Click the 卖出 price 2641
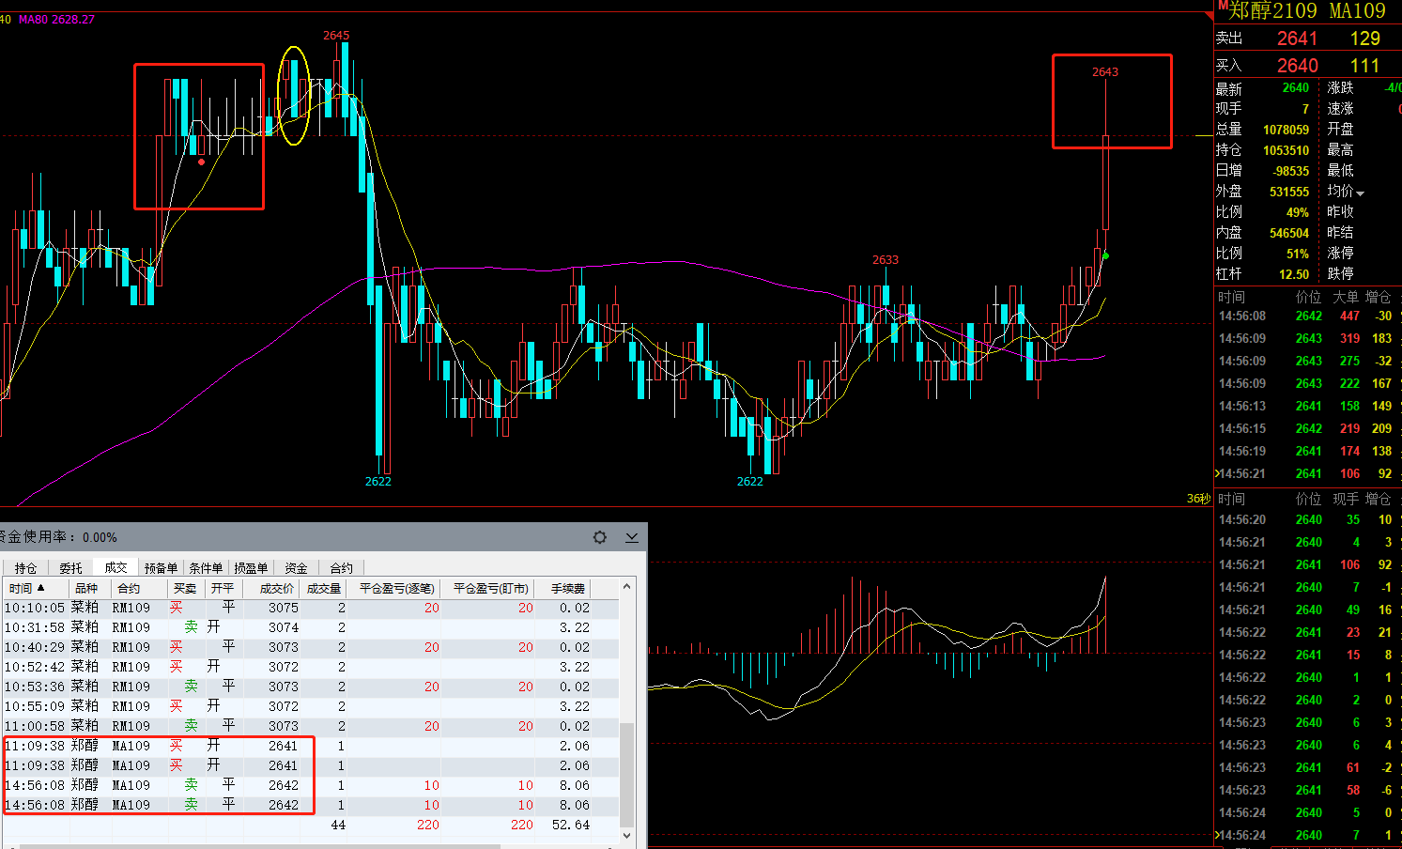 1297,39
